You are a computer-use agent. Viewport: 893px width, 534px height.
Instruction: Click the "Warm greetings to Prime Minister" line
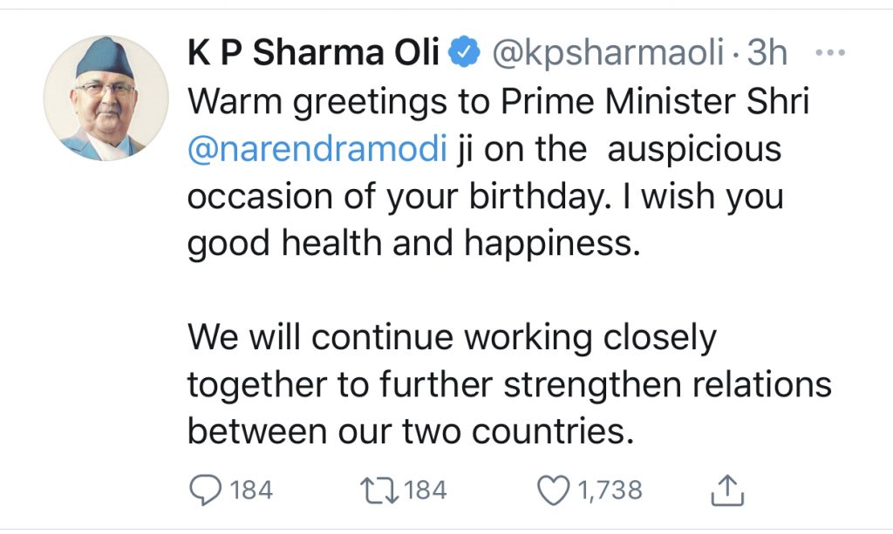[499, 102]
